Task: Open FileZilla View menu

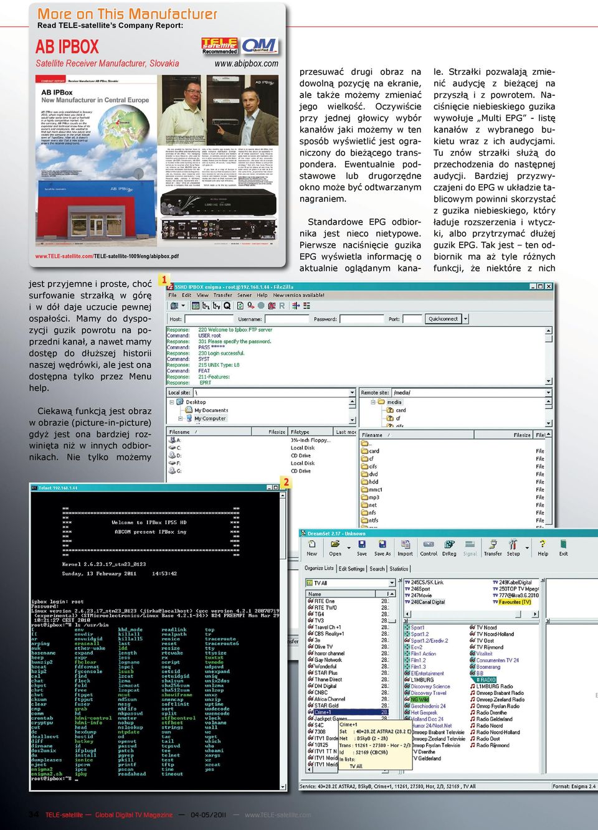Action: coord(202,295)
